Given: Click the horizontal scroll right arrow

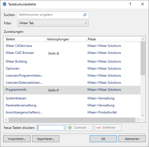Looking at the screenshot, I should pos(138,120).
